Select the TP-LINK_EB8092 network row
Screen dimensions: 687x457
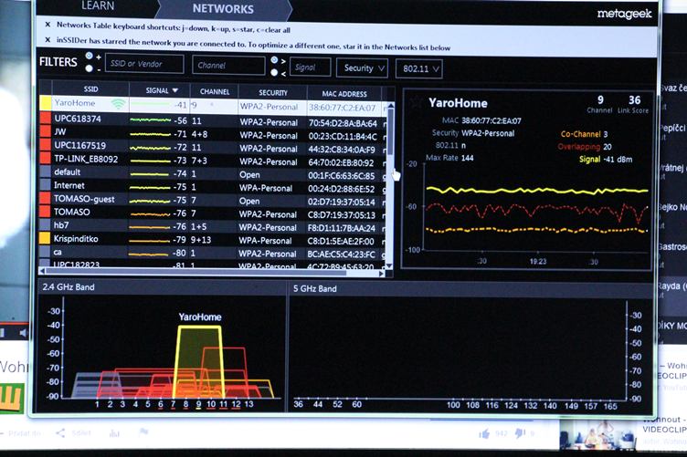tap(214, 161)
